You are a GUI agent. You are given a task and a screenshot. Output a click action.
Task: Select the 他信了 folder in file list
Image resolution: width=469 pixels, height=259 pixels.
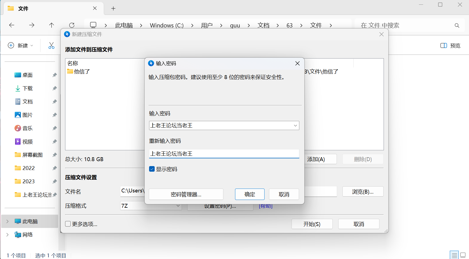78,72
